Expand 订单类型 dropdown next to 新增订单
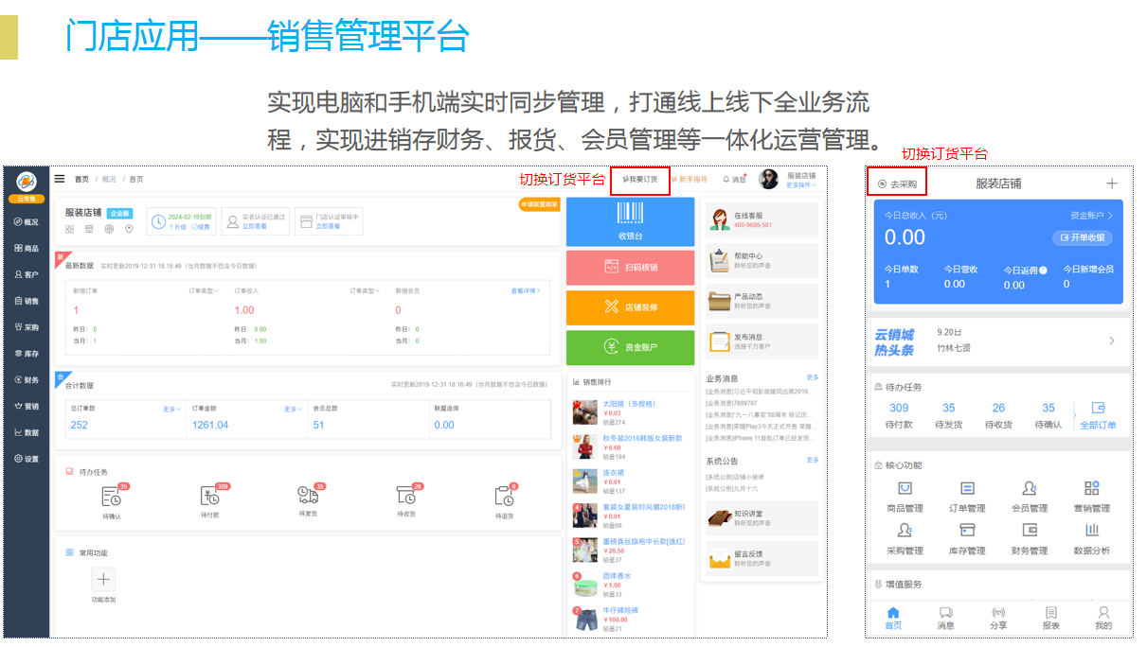This screenshot has width=1147, height=647. (x=204, y=290)
